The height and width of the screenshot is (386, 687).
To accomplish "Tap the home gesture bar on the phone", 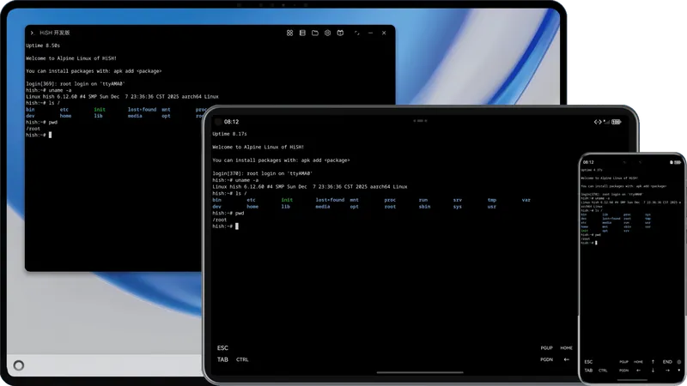I will click(x=632, y=380).
